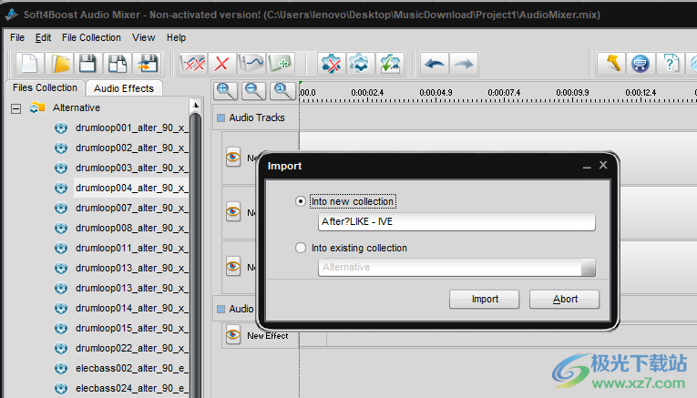
Task: Switch to the Audio Effects tab
Action: pyautogui.click(x=125, y=88)
